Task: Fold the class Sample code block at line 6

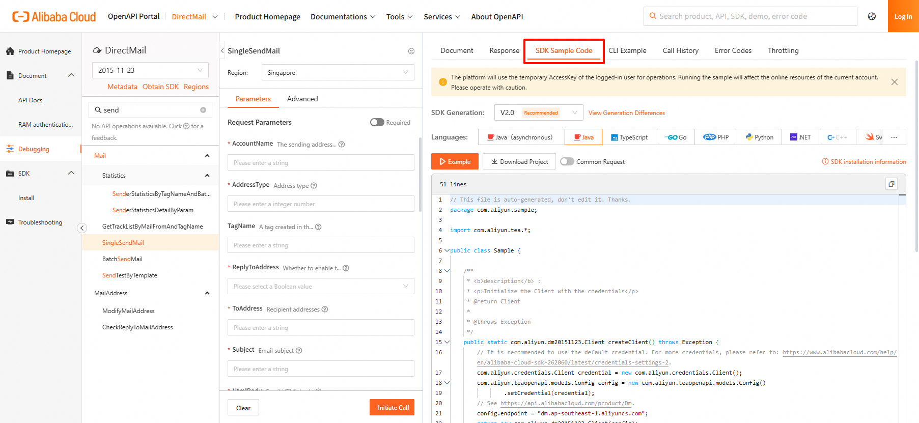Action: [447, 250]
